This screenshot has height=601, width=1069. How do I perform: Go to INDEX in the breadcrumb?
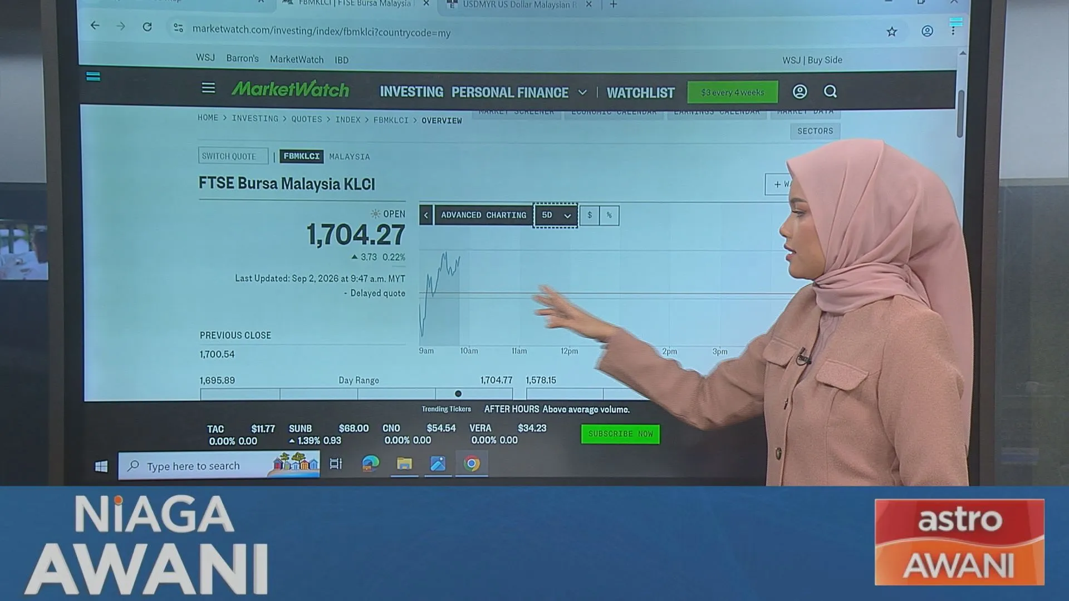347,119
